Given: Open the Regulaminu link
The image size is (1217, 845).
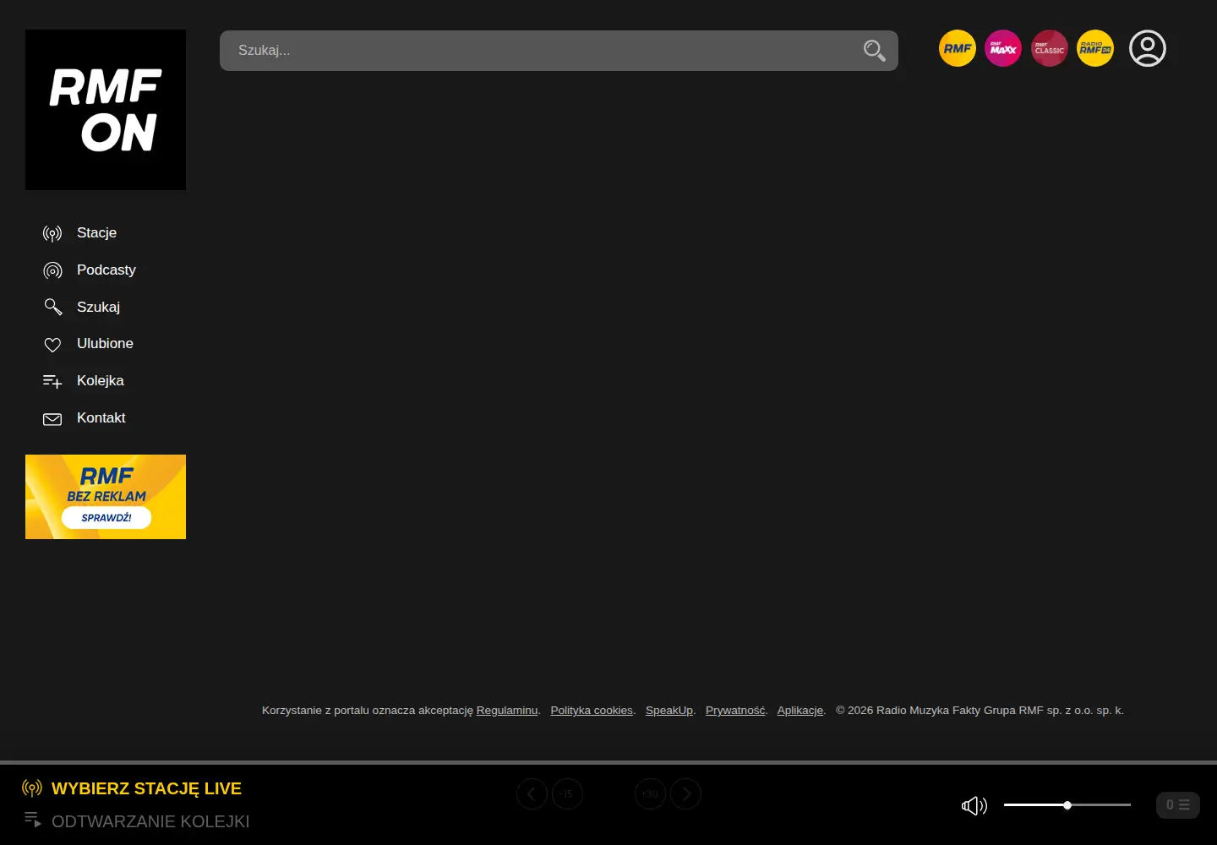Looking at the screenshot, I should tap(507, 711).
